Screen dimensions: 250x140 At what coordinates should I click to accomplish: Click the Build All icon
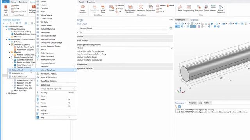(6, 9)
